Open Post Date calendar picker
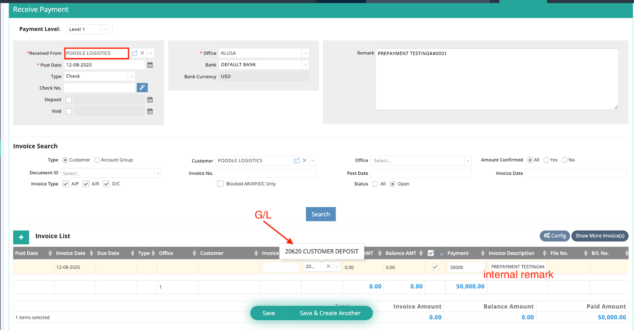 click(x=150, y=65)
